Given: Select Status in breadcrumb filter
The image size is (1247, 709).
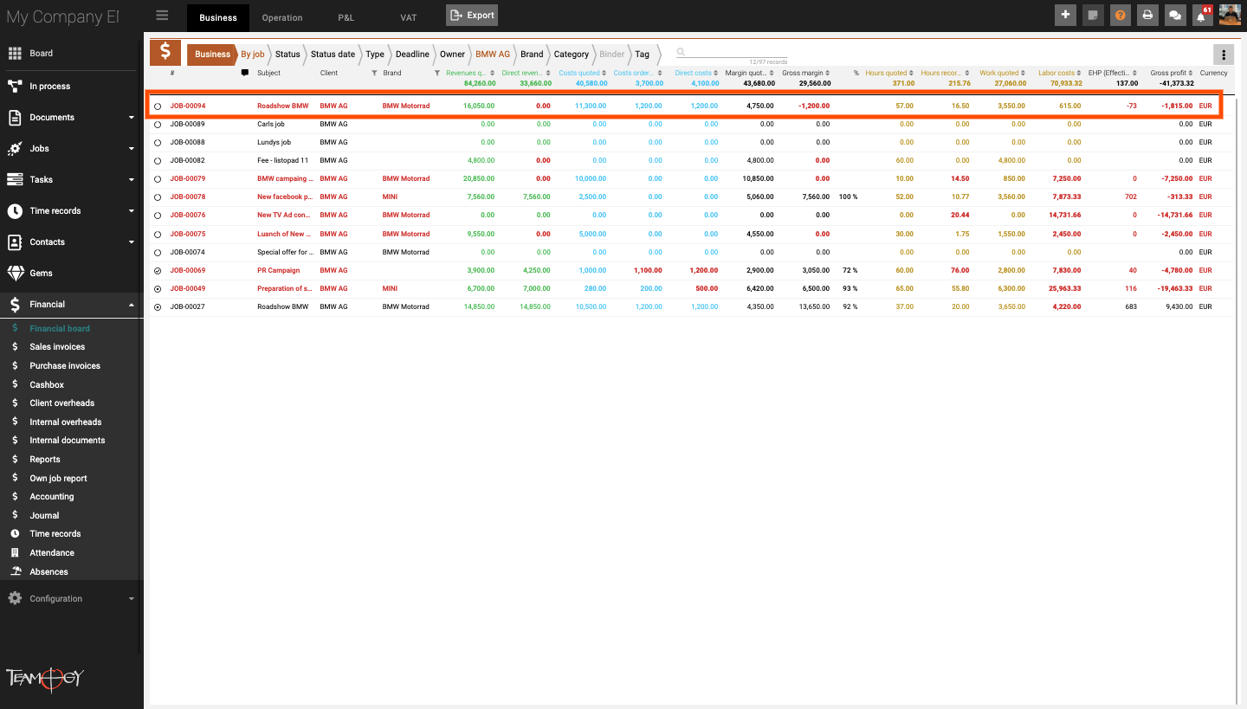Looking at the screenshot, I should (x=288, y=54).
